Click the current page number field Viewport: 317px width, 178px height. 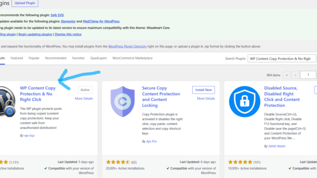[308, 75]
